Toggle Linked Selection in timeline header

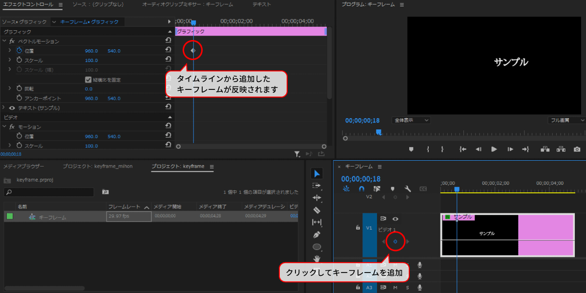377,188
